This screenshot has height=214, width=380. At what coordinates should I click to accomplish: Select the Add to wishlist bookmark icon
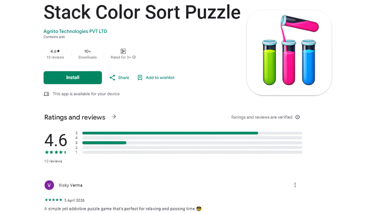point(140,77)
